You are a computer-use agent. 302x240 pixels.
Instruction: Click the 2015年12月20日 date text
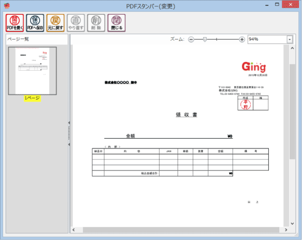coord(258,75)
